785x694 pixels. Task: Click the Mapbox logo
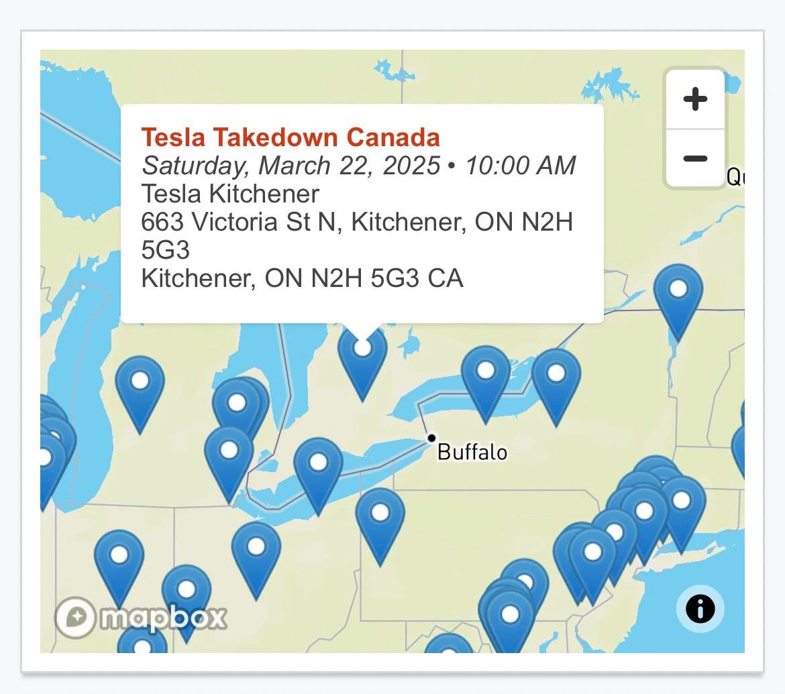[141, 618]
